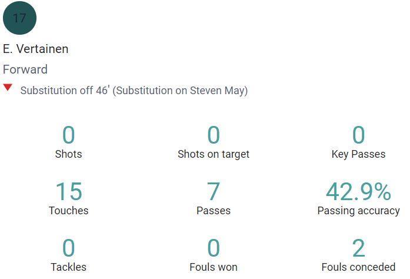
Task: Click the Substitution off 46' text
Action: [65, 90]
